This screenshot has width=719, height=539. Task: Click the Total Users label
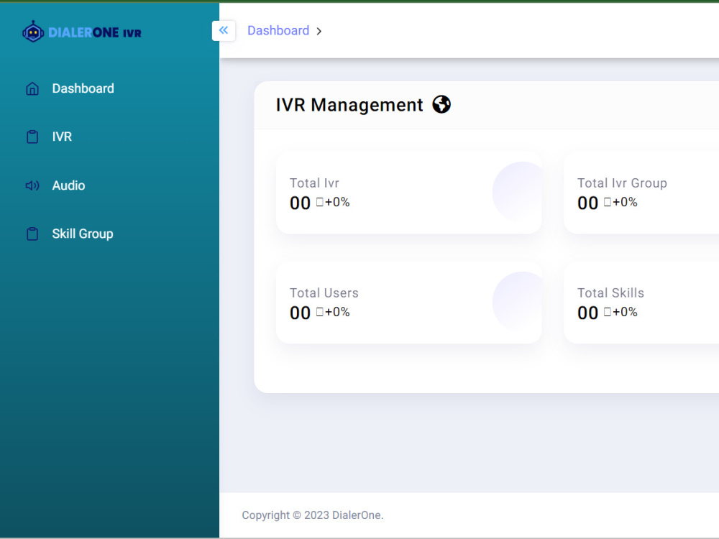coord(324,293)
